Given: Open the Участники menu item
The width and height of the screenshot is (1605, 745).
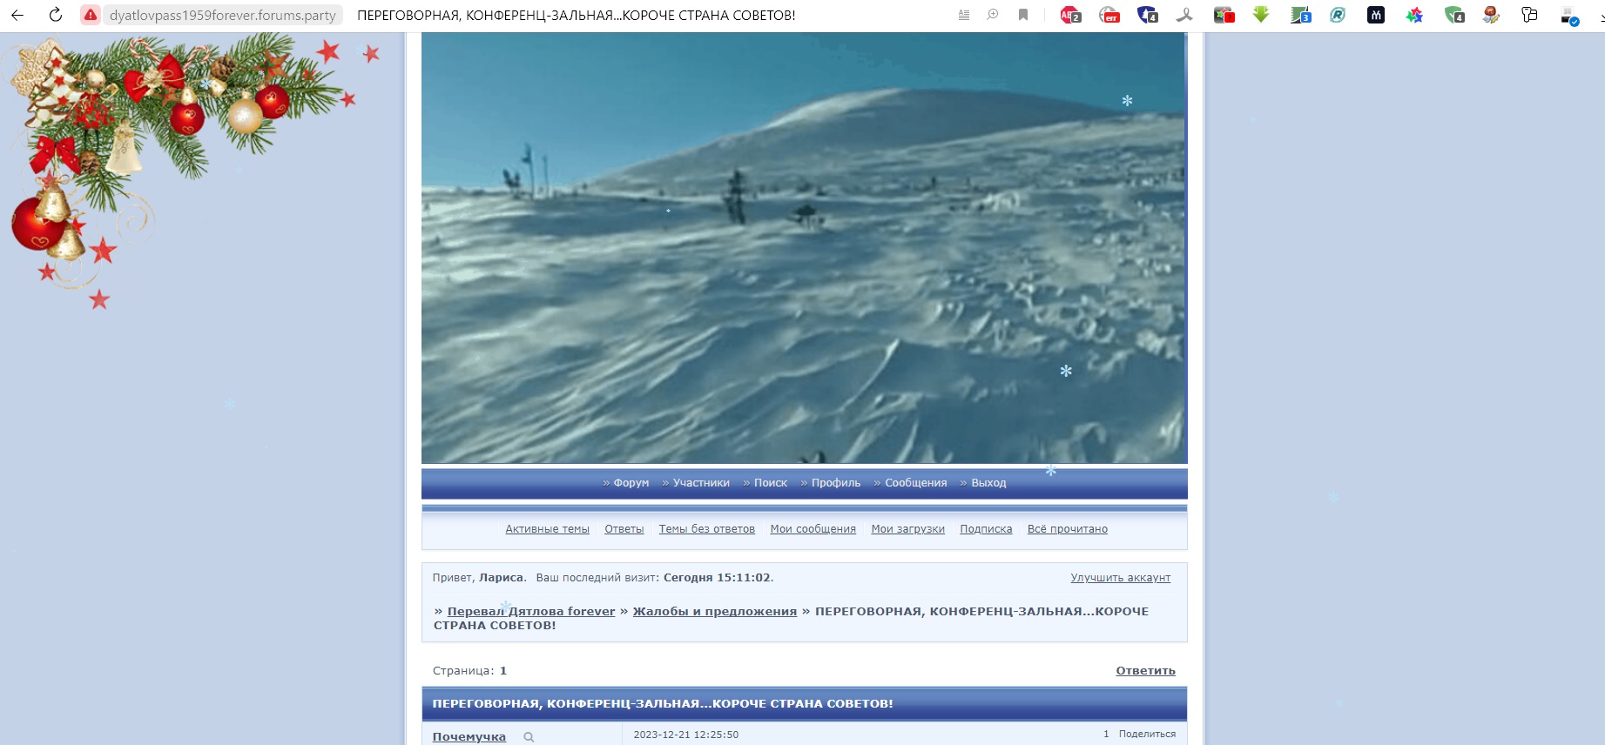Looking at the screenshot, I should click(x=701, y=483).
